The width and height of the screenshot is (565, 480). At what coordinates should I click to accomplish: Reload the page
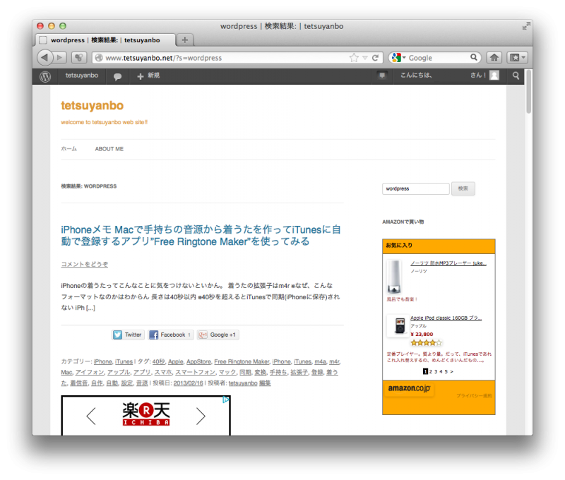click(x=375, y=58)
